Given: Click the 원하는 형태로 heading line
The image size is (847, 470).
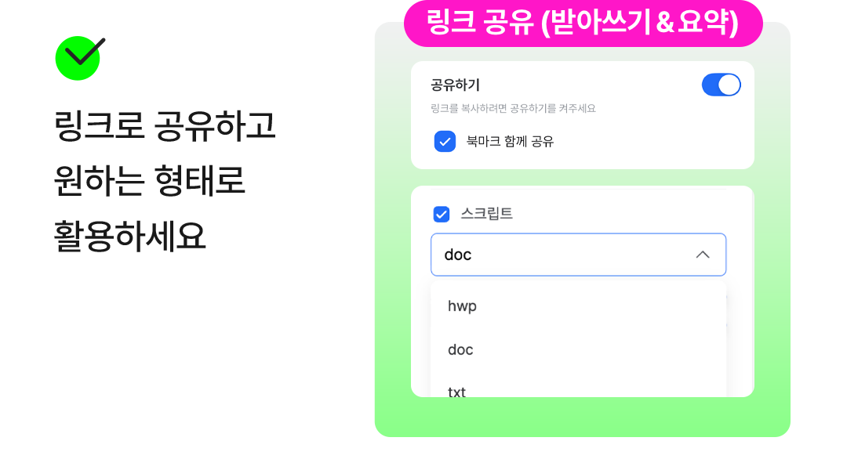Looking at the screenshot, I should pyautogui.click(x=150, y=181).
